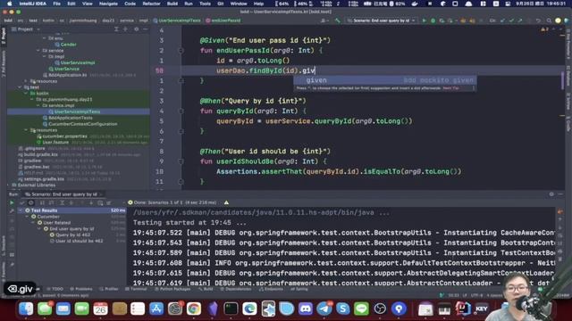Select 'User id should be 462' test result

click(79, 241)
